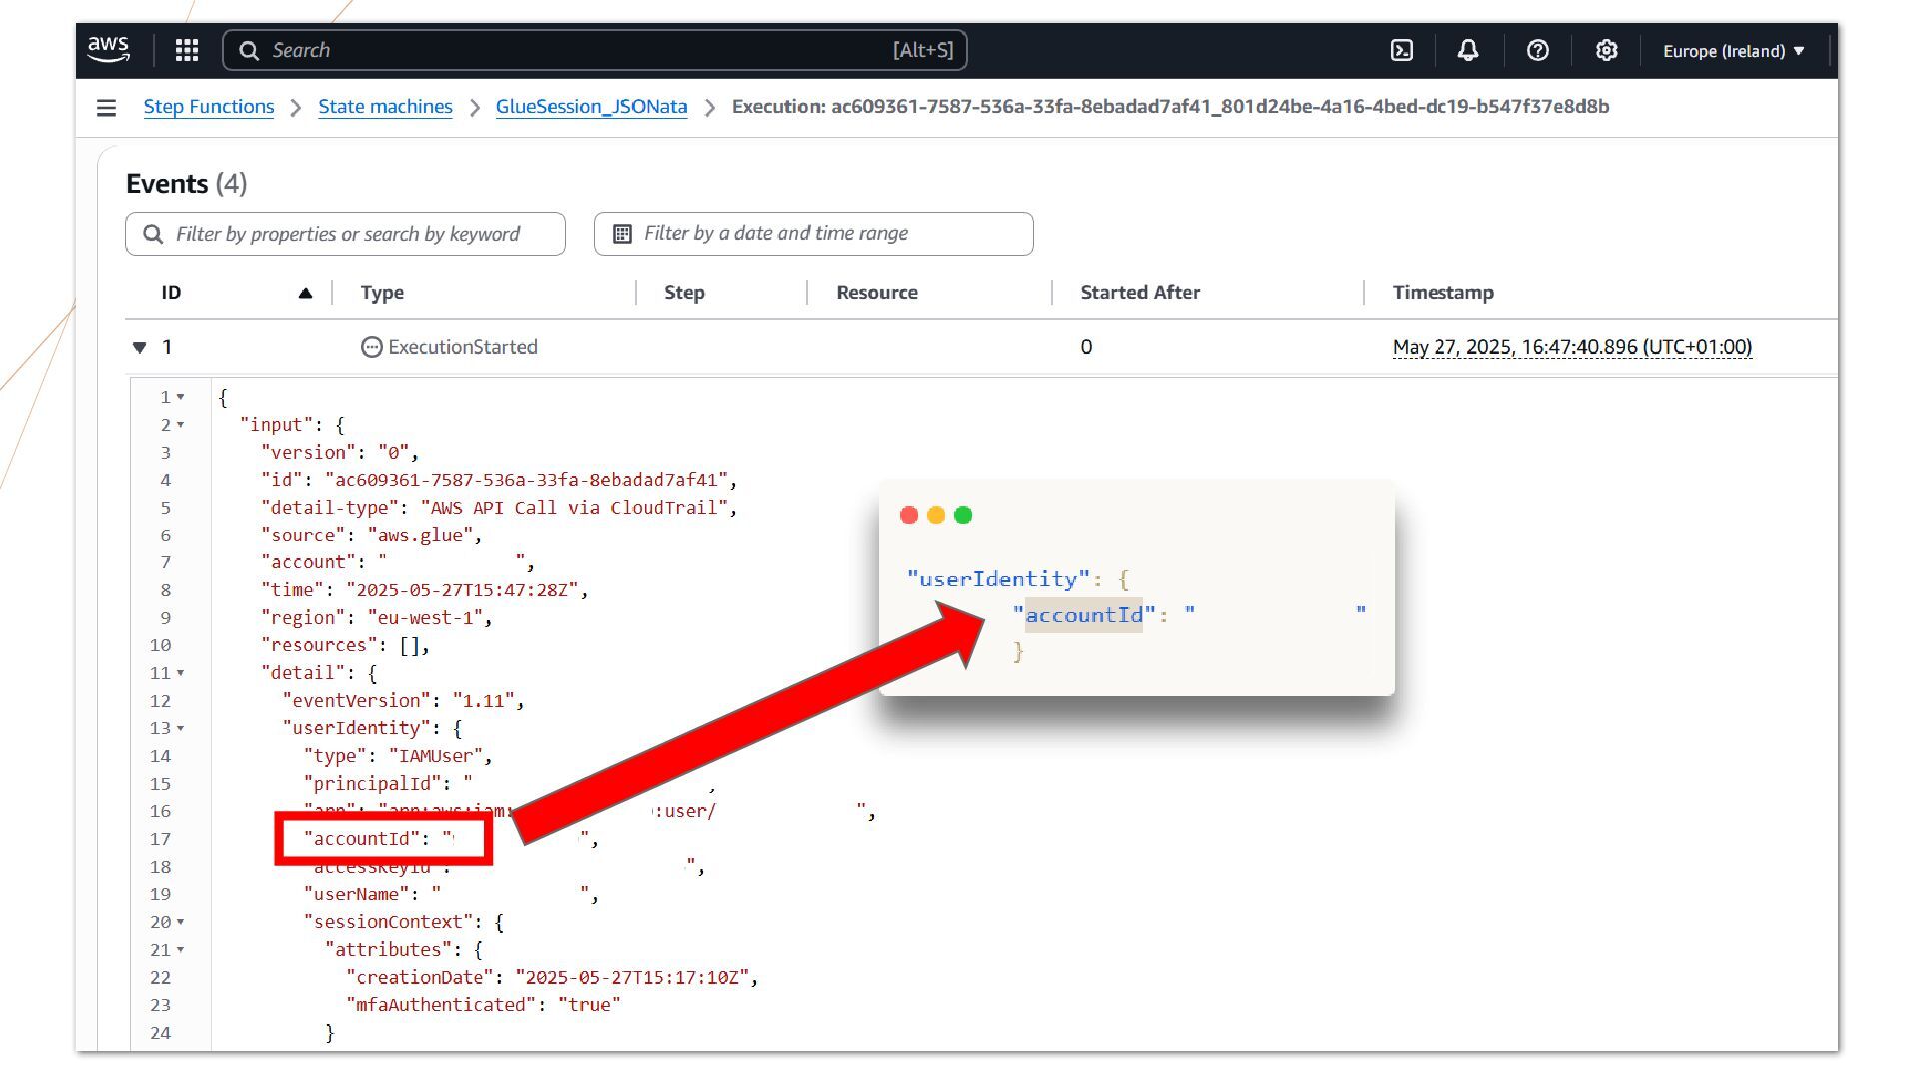
Task: Click the Started After column header
Action: pos(1140,293)
